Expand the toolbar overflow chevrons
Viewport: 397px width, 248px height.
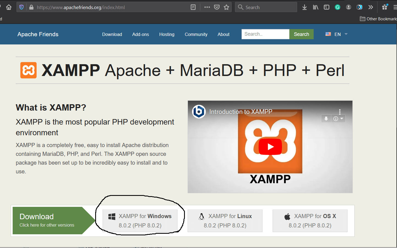click(371, 7)
